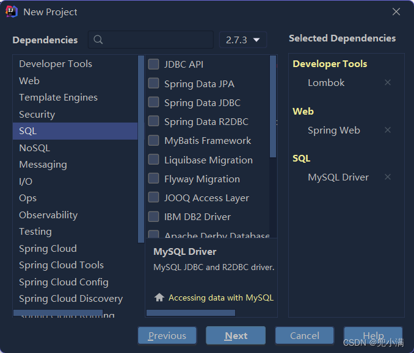Click the Developer Tools heading in selected list

point(330,64)
